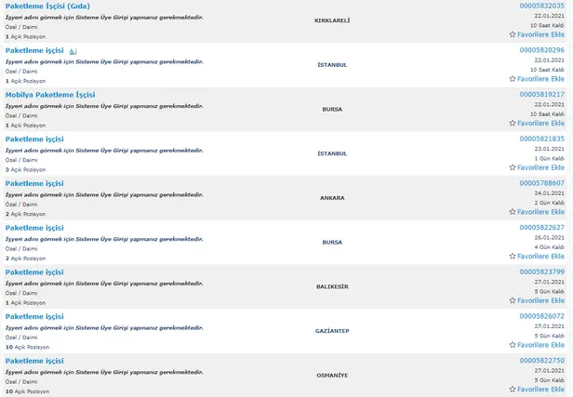Open the Paketleme İşçisi posting in Osmaniye
This screenshot has height=397, width=573.
[34, 361]
